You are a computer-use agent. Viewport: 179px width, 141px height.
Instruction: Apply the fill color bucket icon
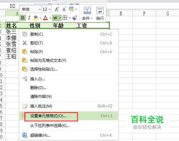(x=35, y=18)
